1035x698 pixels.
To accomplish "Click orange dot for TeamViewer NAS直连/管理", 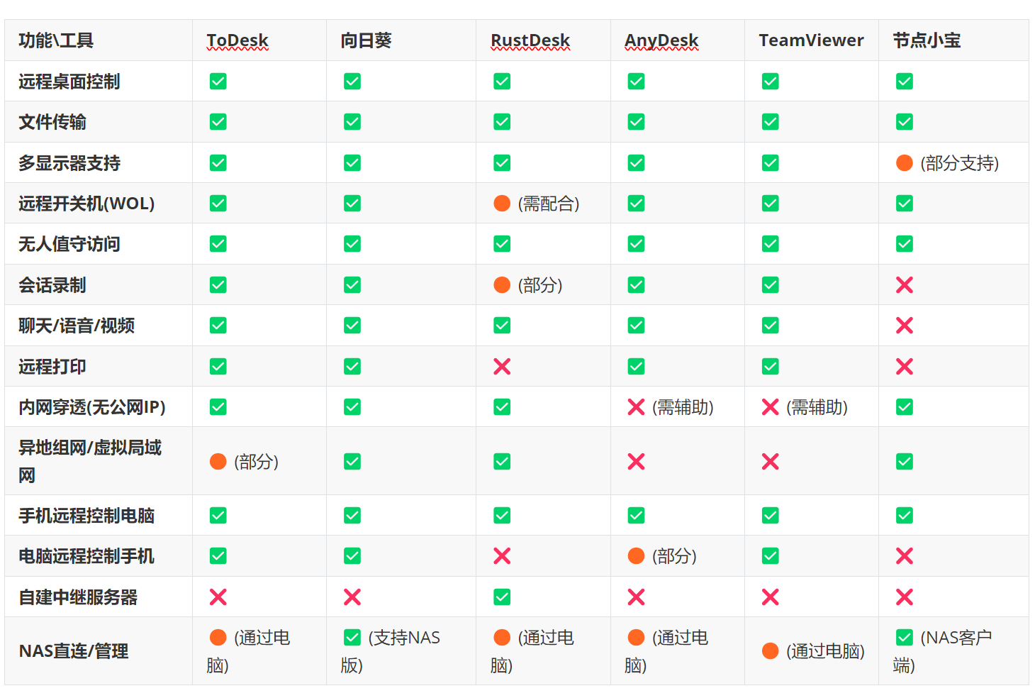I will coord(771,651).
